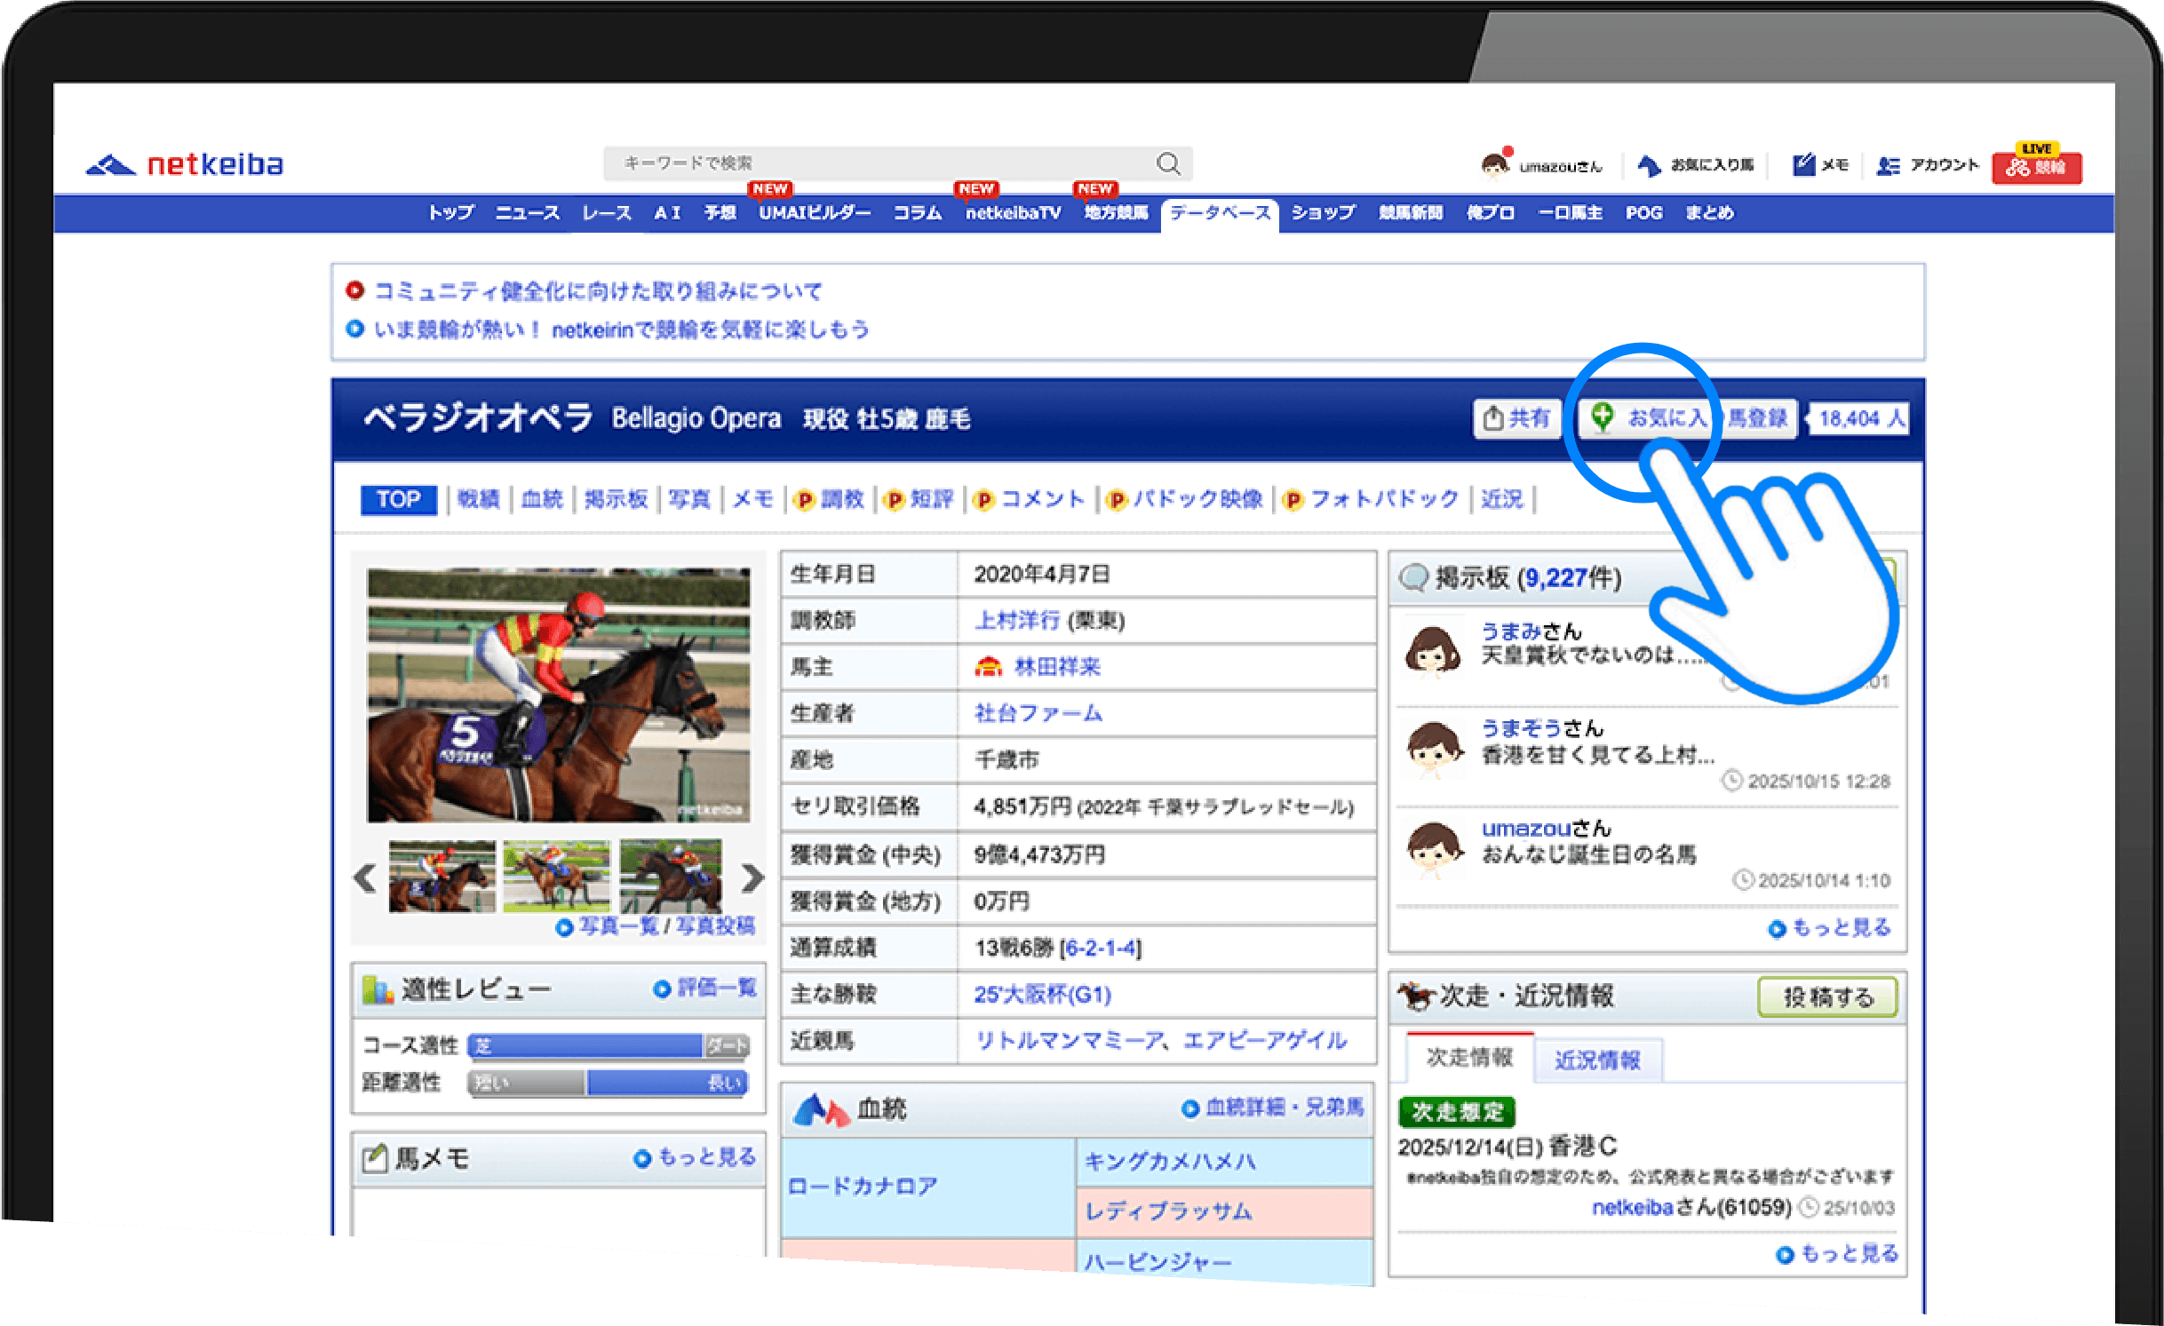Select the first small horse photo thumbnail

(442, 877)
